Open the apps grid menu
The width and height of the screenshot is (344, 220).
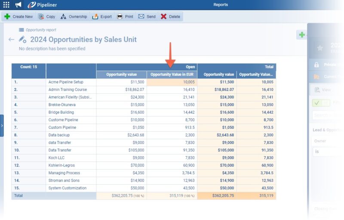(x=6, y=5)
